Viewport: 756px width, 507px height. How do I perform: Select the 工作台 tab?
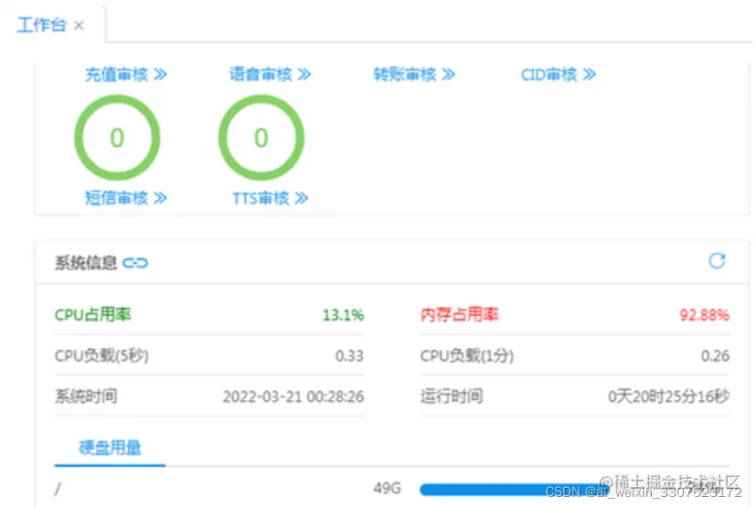pyautogui.click(x=41, y=25)
